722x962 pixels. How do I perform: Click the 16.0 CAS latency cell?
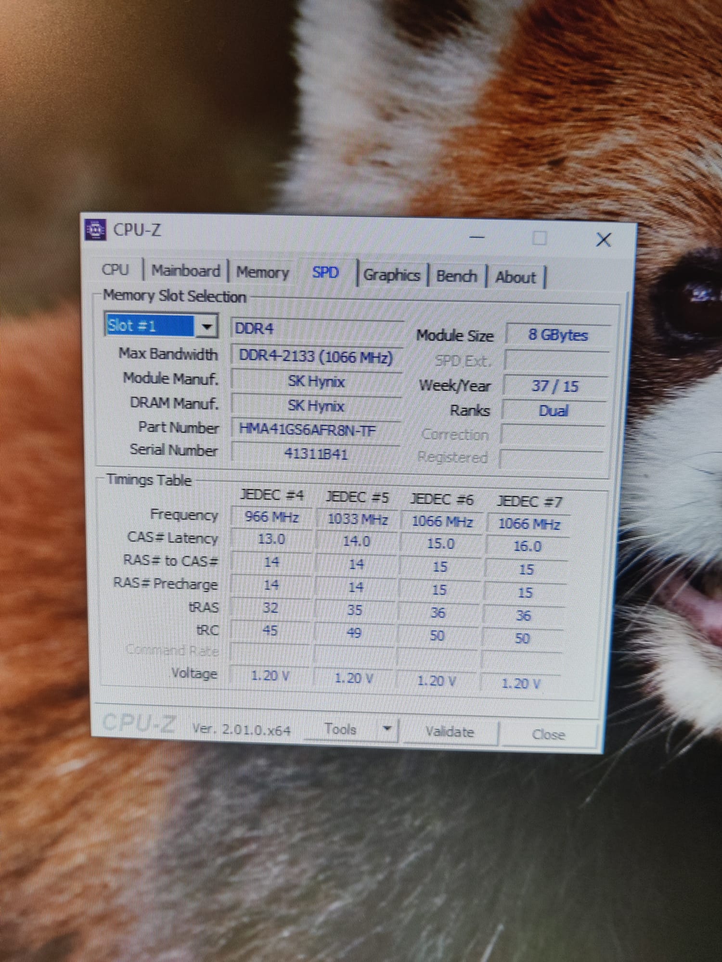[527, 546]
